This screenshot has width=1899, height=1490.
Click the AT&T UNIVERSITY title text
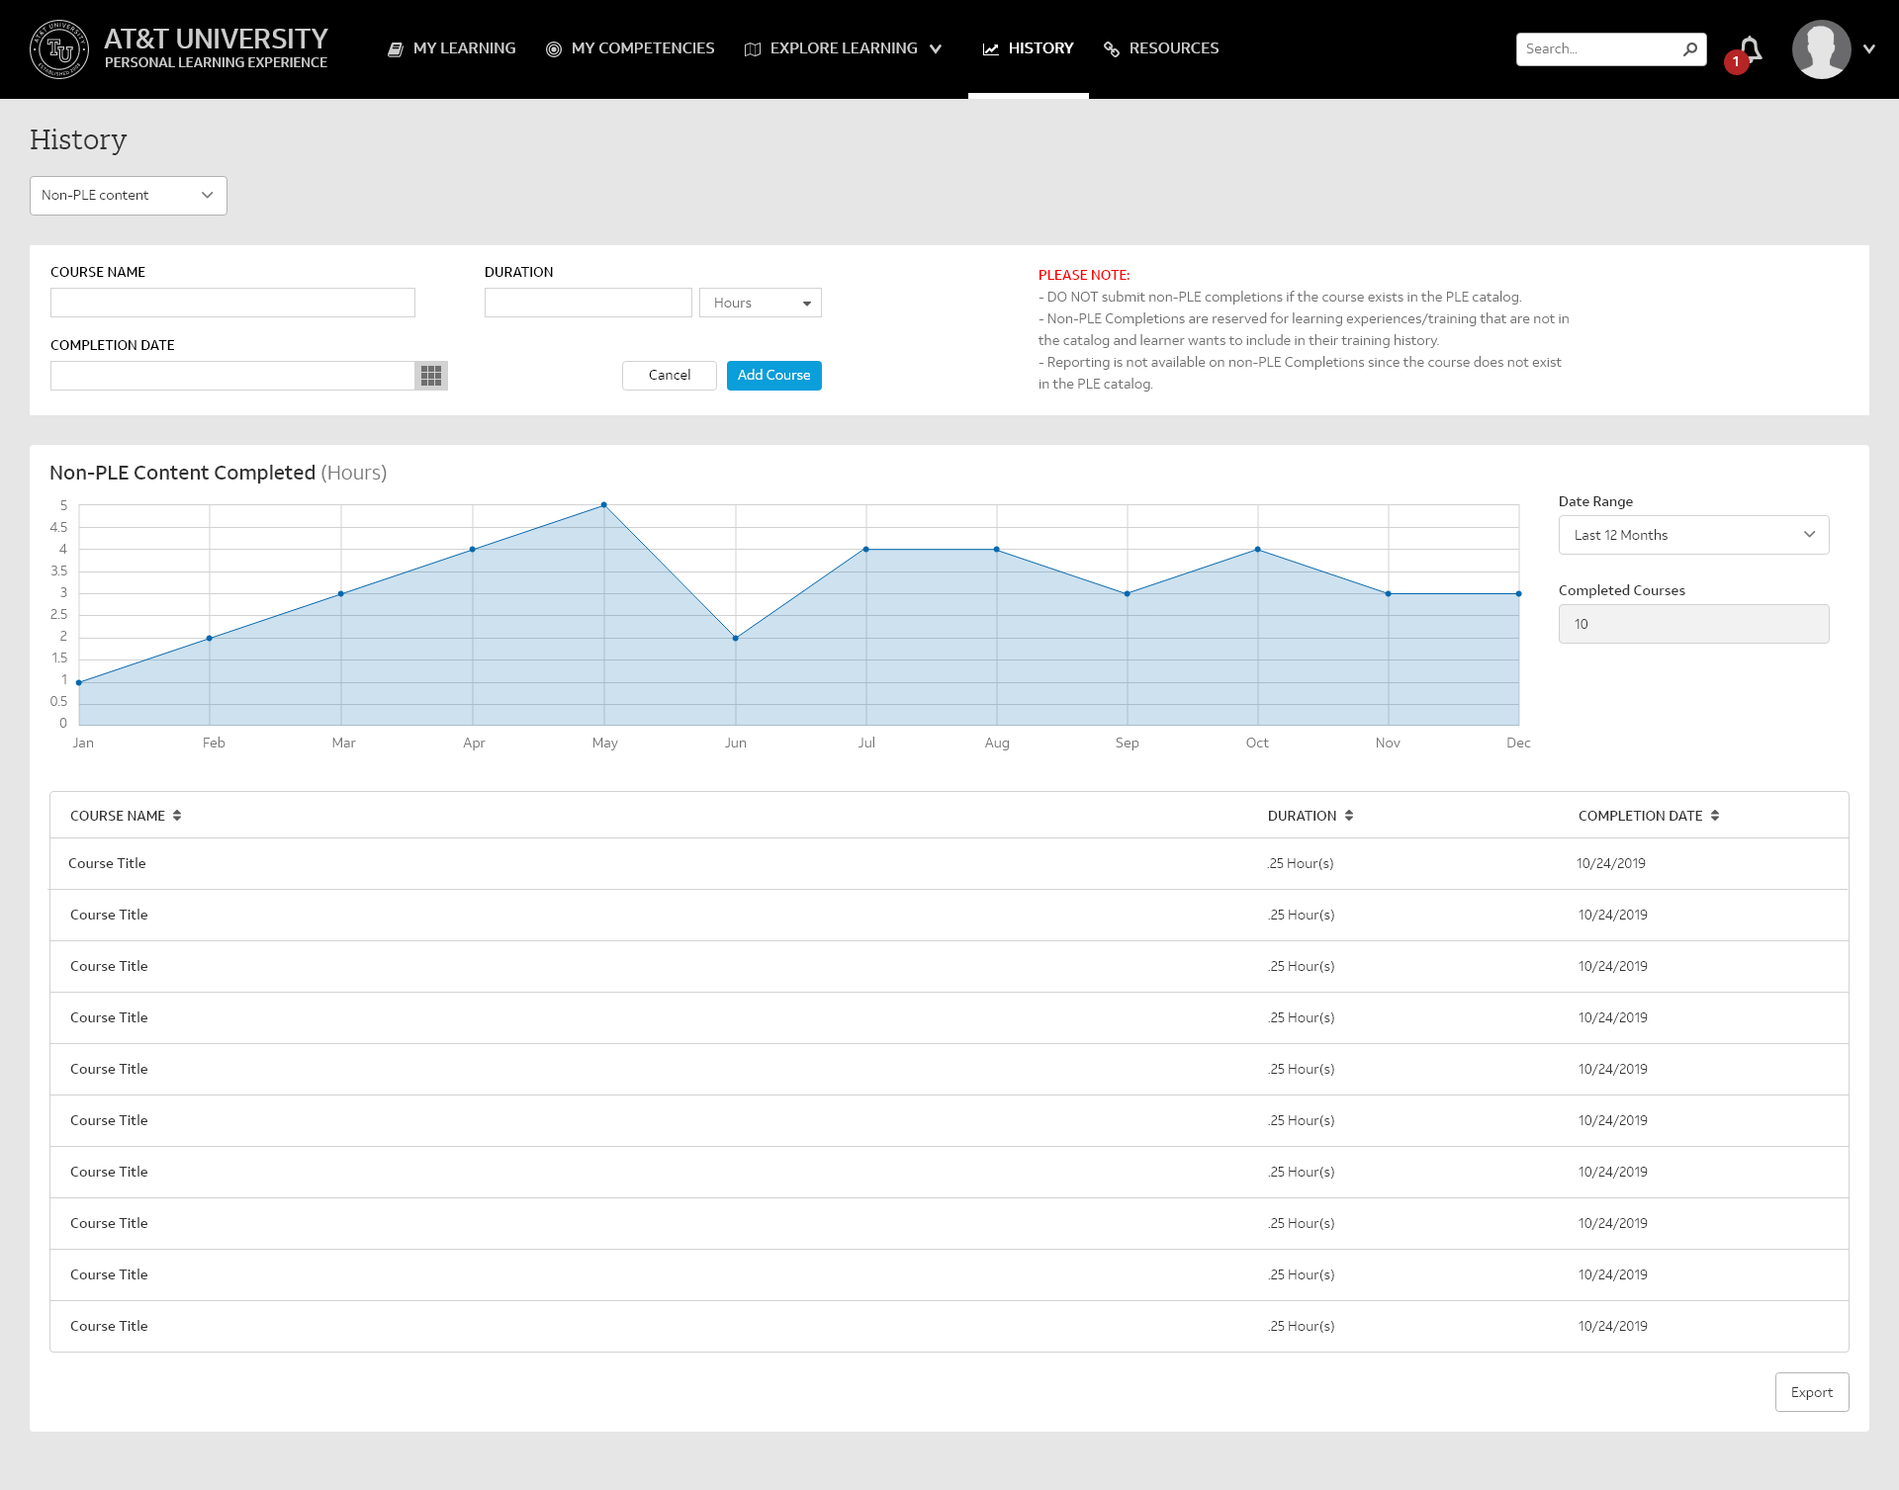[216, 39]
